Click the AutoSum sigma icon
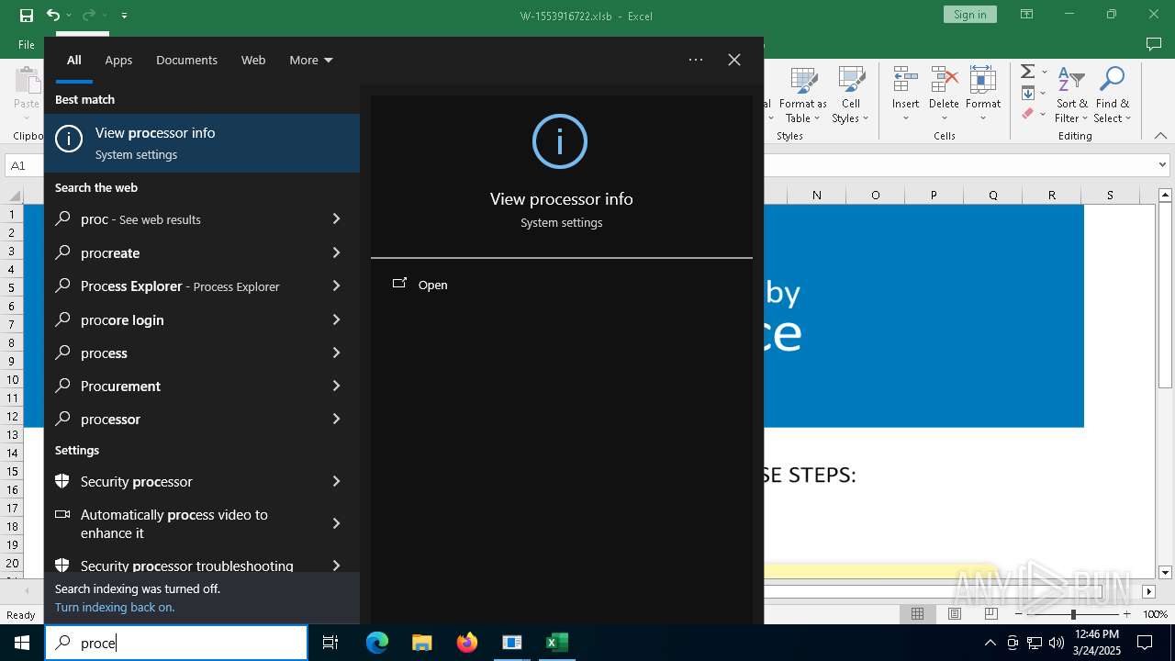This screenshot has height=661, width=1175. click(x=1028, y=72)
